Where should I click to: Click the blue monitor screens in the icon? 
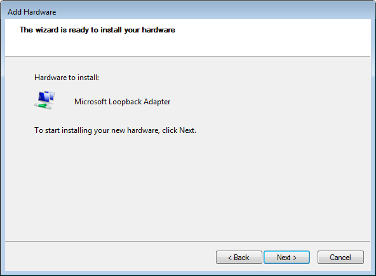point(46,97)
